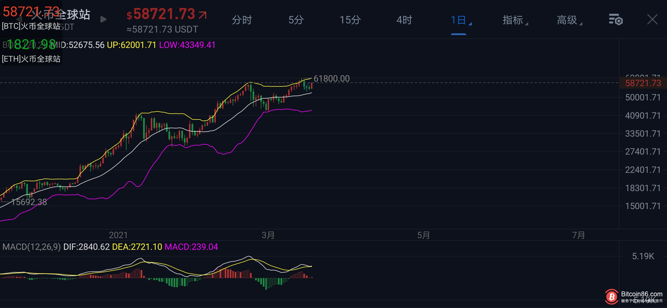The image size is (667, 308).
Task: Tap the 61800.00 high price marker
Action: click(332, 79)
